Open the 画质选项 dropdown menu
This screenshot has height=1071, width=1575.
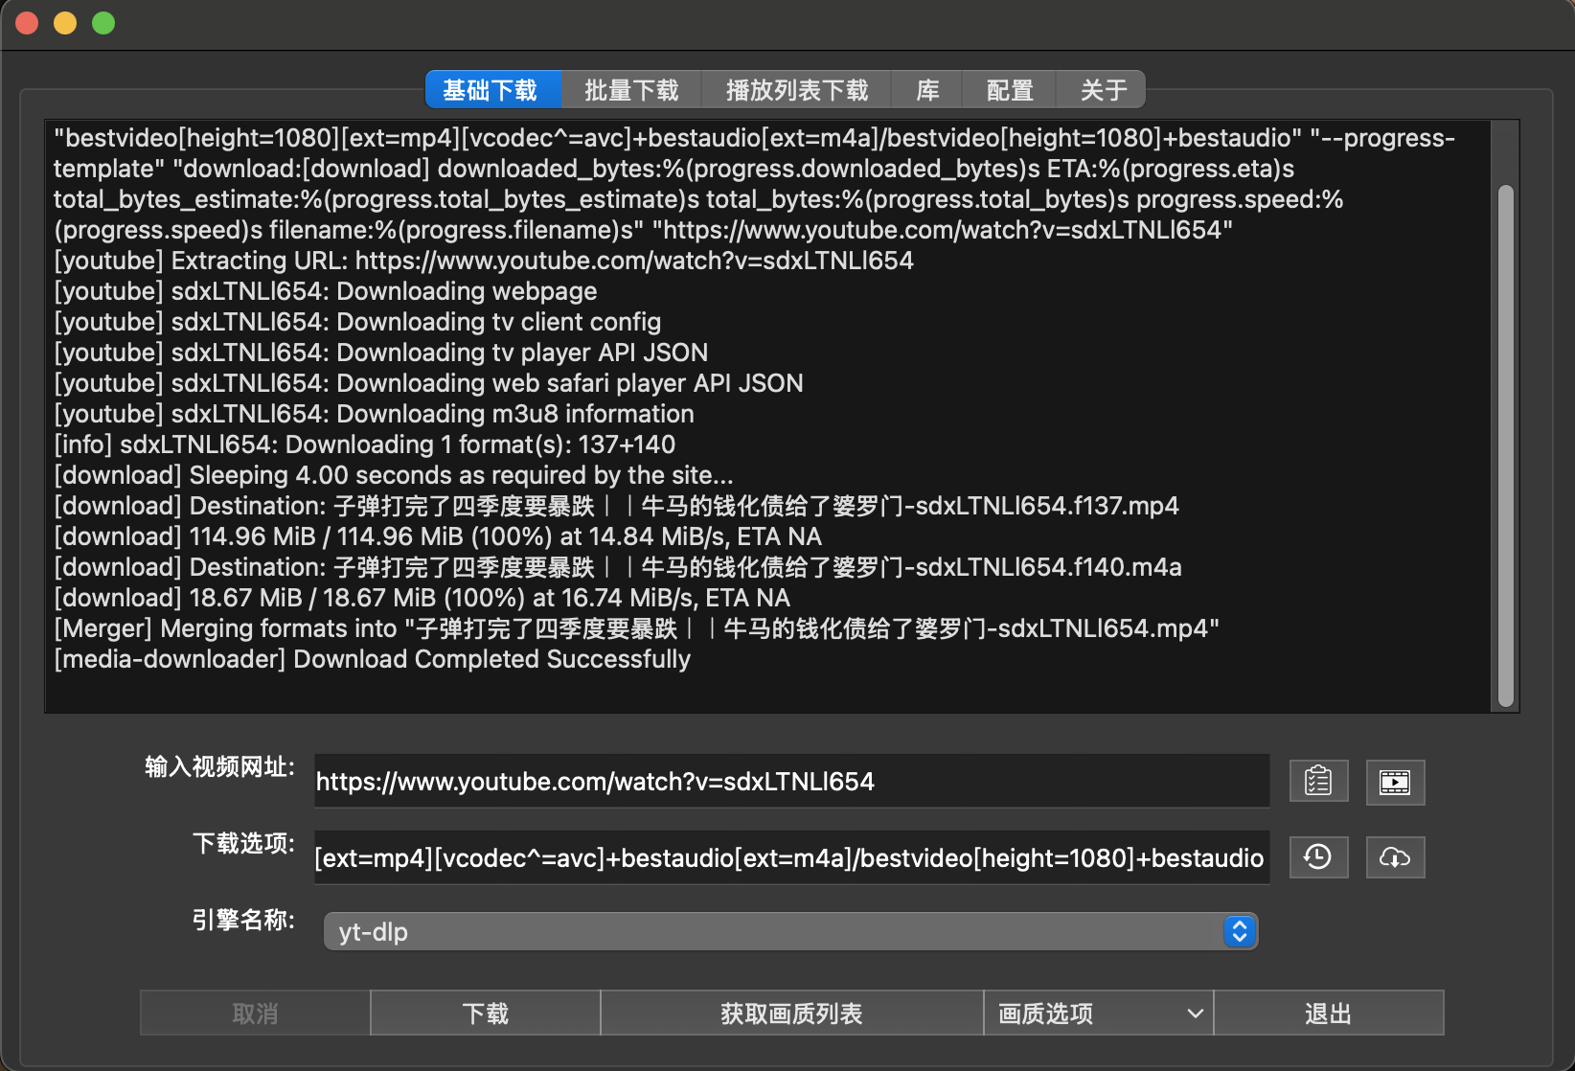1098,1014
